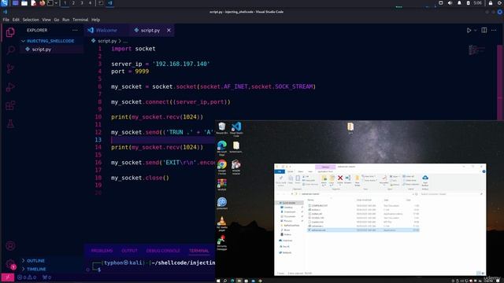Click the ports forwarded status bar item
The image size is (504, 283).
(x=46, y=277)
